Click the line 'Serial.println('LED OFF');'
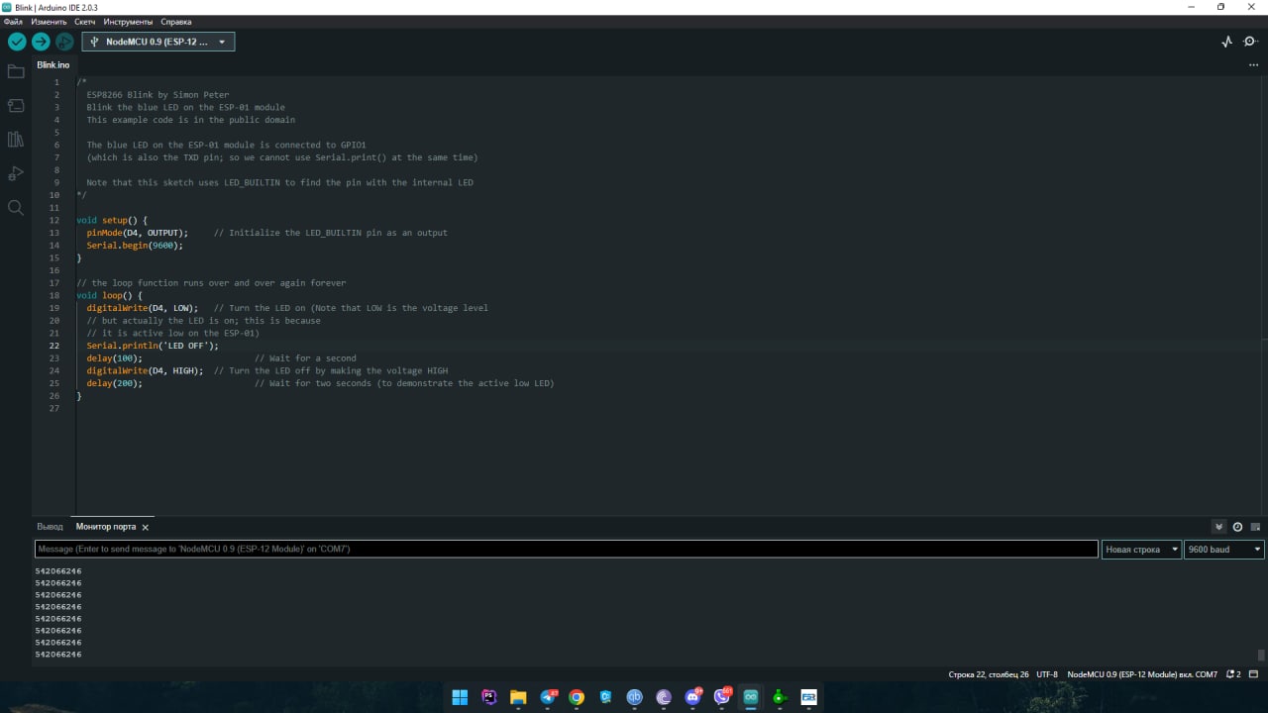 tap(153, 346)
